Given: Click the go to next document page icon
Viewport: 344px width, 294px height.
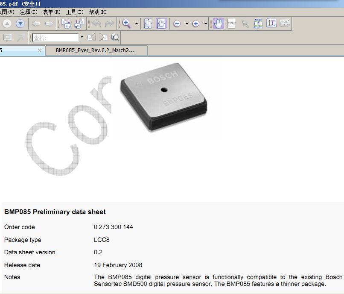Looking at the screenshot, I should [66, 24].
